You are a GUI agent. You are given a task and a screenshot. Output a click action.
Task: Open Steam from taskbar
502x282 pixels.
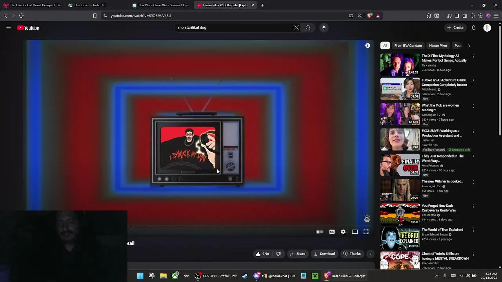point(245,276)
